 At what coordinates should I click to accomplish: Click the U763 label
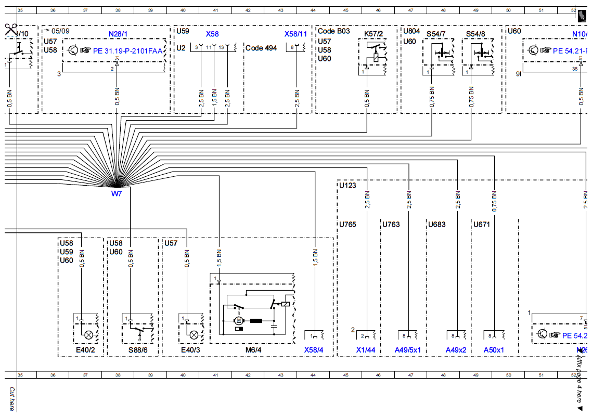tap(391, 225)
